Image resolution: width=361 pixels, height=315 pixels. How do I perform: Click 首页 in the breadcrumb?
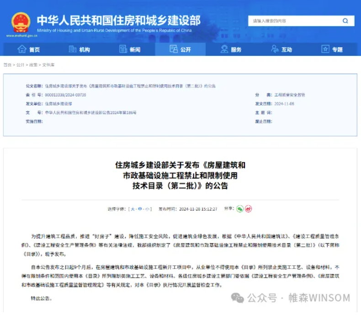pos(7,65)
